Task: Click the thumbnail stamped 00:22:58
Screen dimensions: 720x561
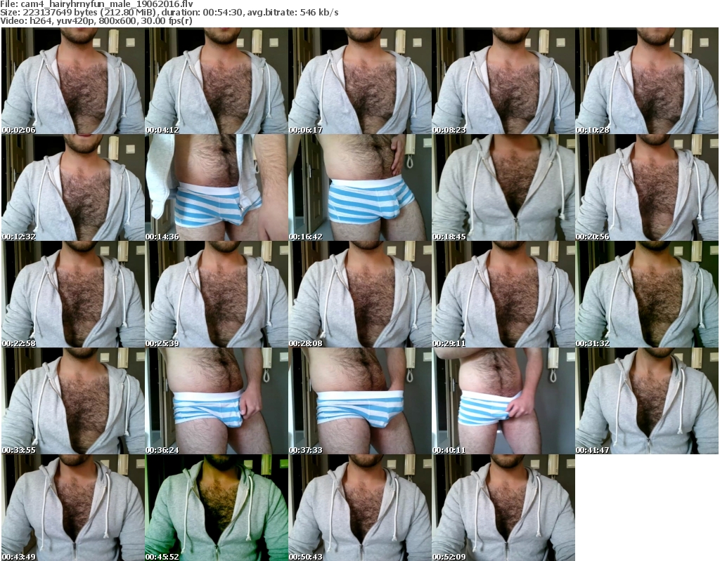Action: click(73, 294)
